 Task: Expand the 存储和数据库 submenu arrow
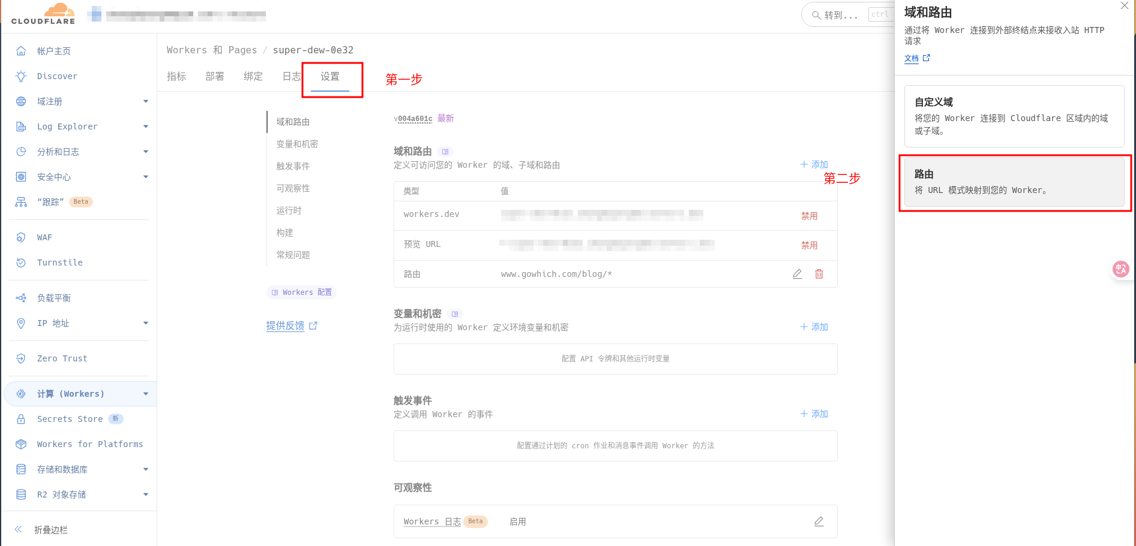(x=146, y=469)
